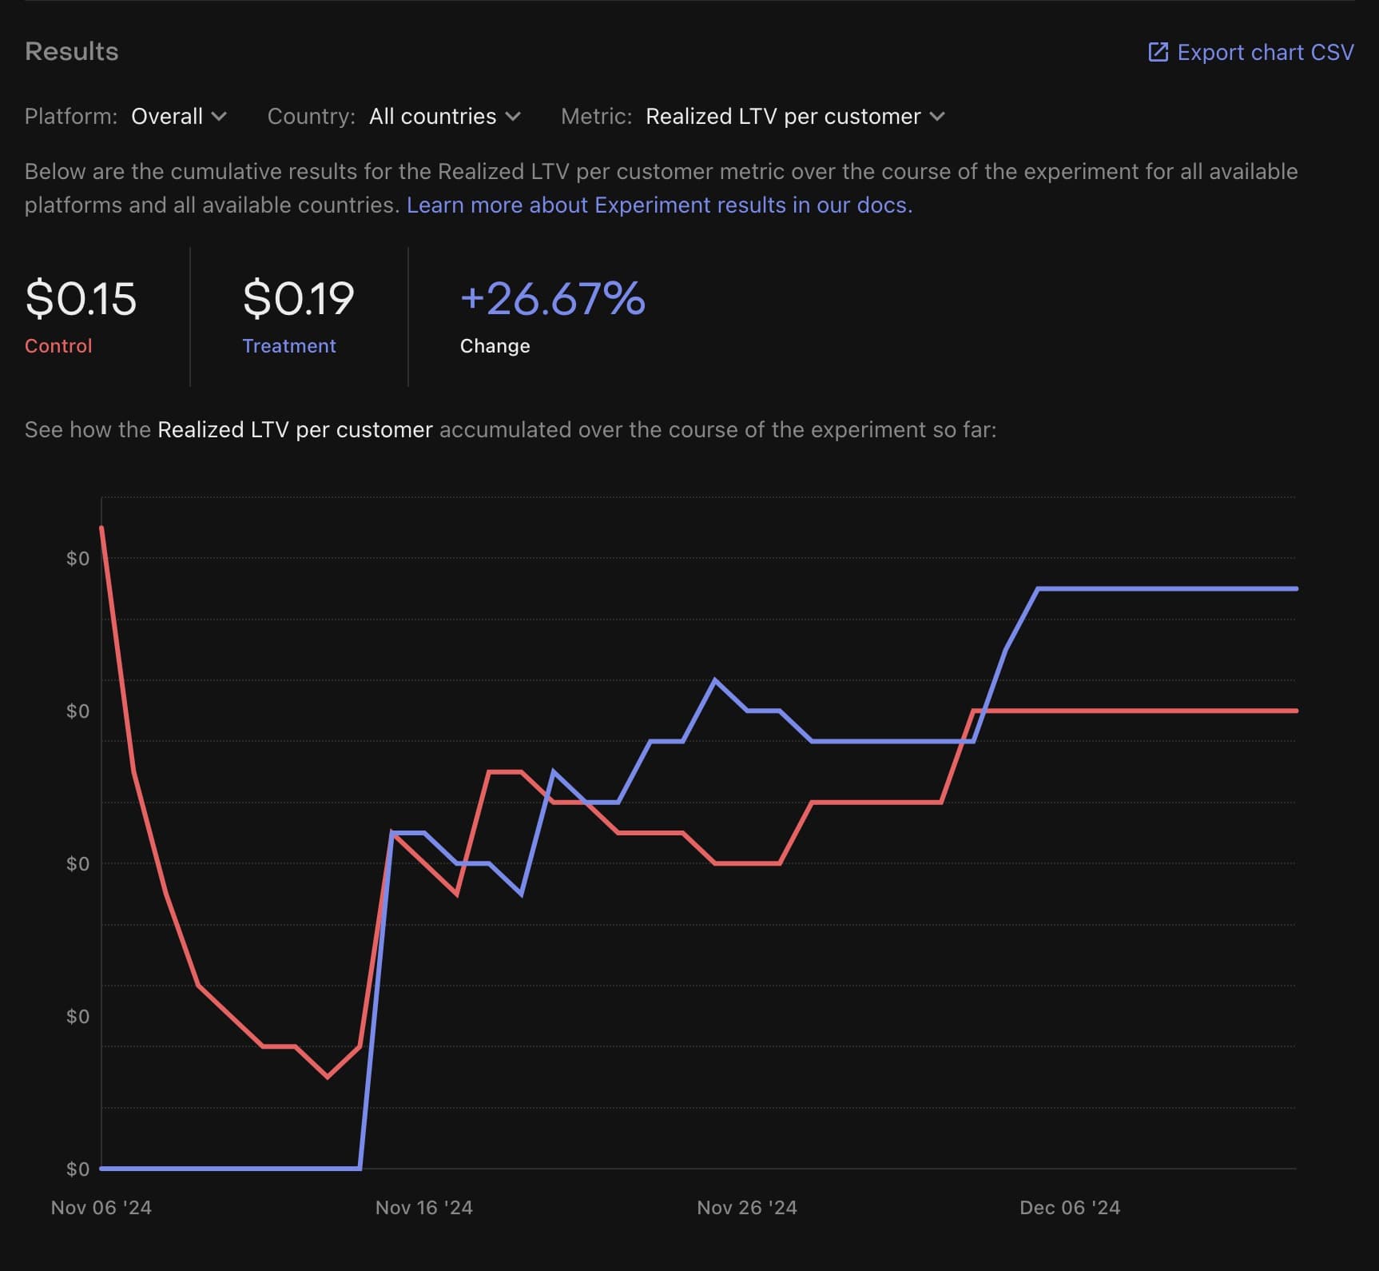Click the Results section heading

pyautogui.click(x=72, y=51)
